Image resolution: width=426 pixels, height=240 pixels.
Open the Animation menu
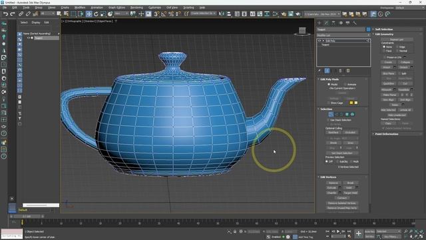(97, 7)
